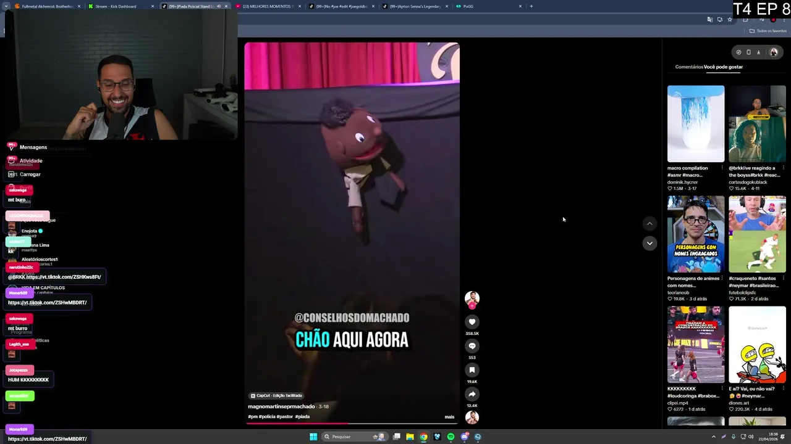Click the coin icon in TikTok top pill
This screenshot has width=791, height=444.
738,52
